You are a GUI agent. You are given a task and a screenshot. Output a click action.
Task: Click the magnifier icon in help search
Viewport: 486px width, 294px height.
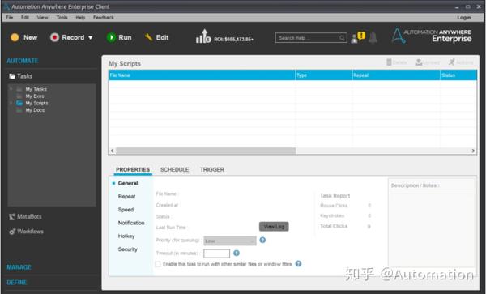pyautogui.click(x=342, y=38)
